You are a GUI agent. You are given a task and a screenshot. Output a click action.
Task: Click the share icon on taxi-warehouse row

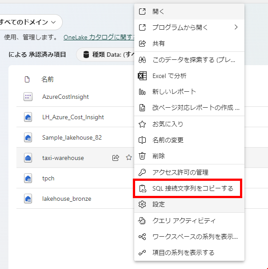click(116, 158)
